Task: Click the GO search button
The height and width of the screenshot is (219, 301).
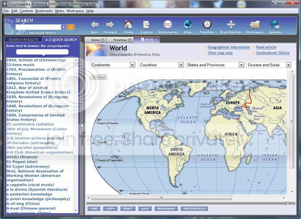Action: (71, 27)
